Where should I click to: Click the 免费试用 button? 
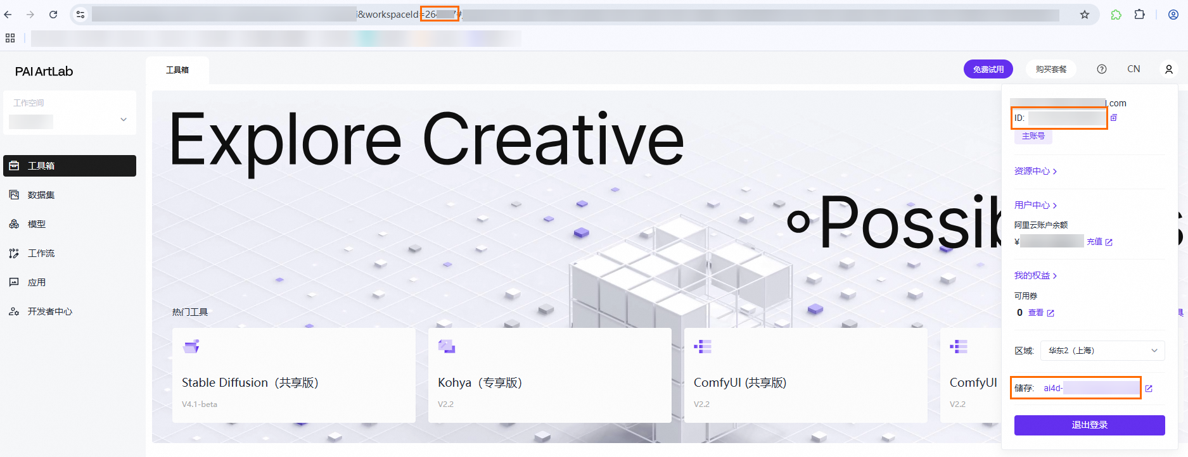click(988, 69)
